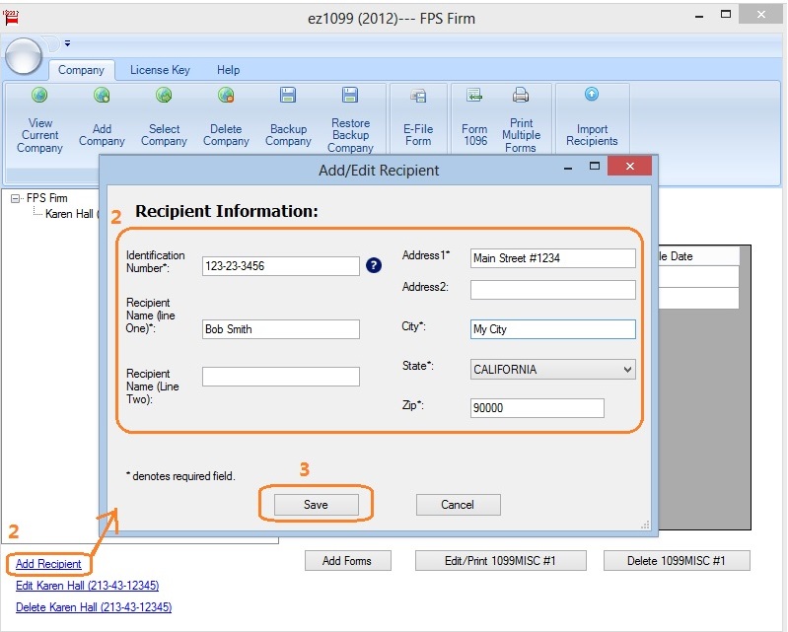
Task: Switch to the License Key tab
Action: point(160,70)
